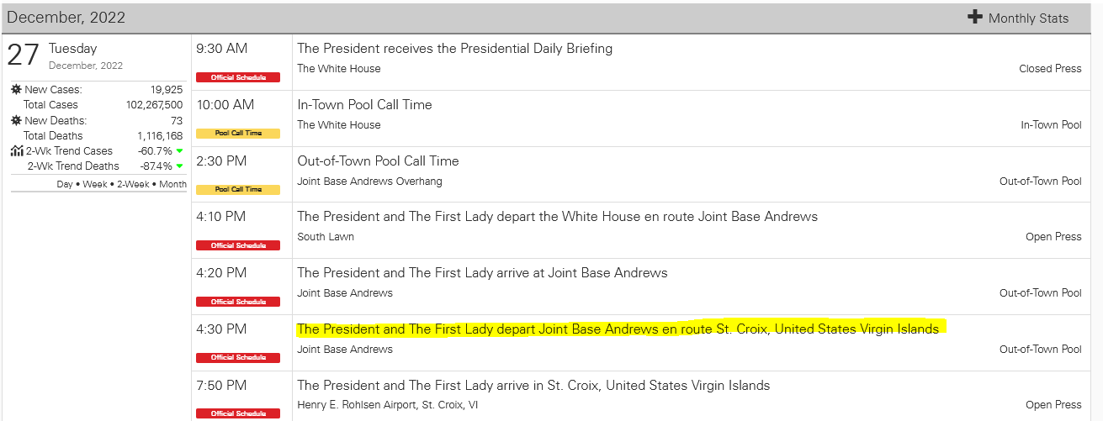The image size is (1103, 421).
Task: Switch to the Week stats view
Action: click(94, 184)
